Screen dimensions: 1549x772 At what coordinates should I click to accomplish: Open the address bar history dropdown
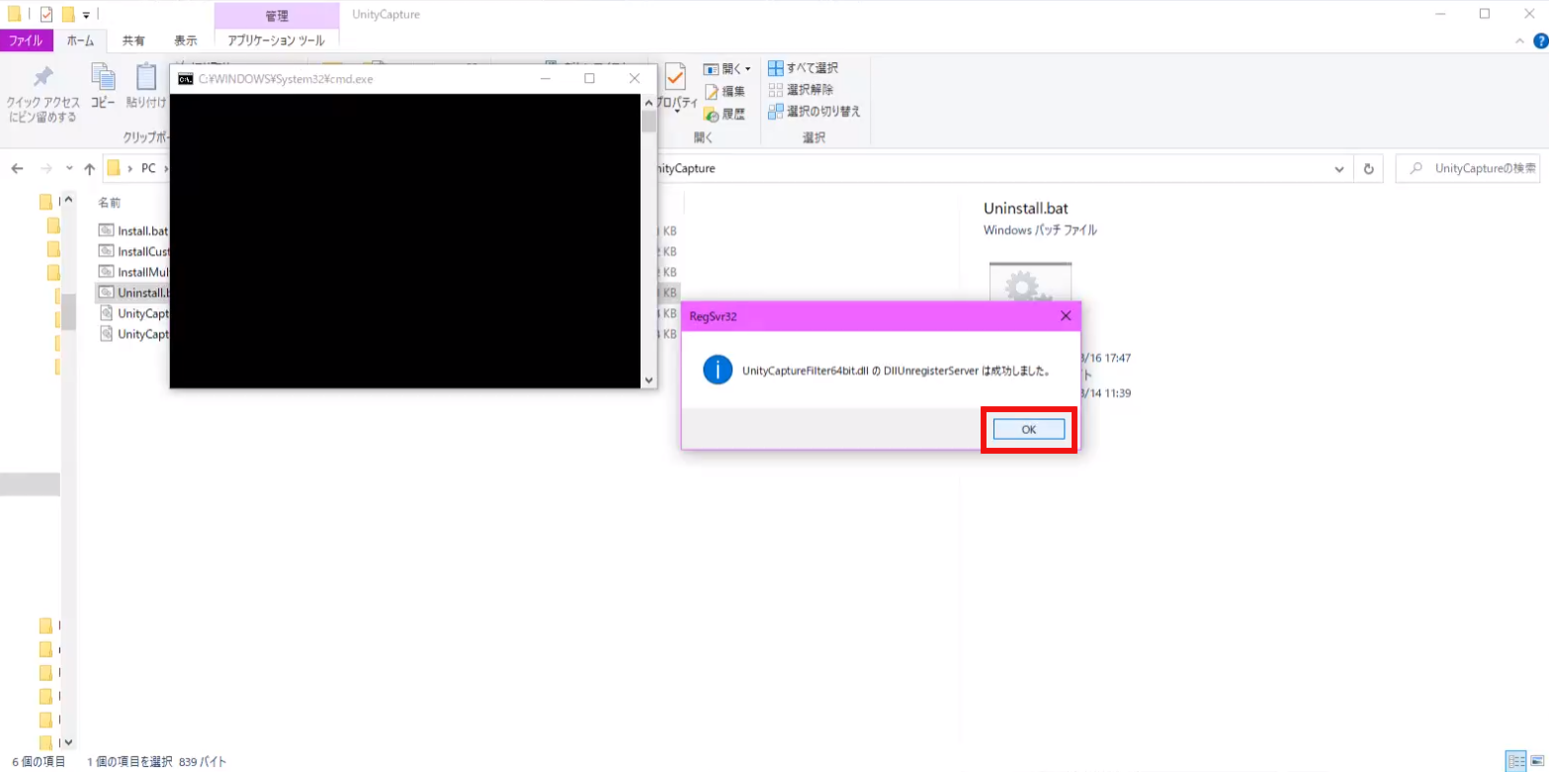[x=1339, y=169]
